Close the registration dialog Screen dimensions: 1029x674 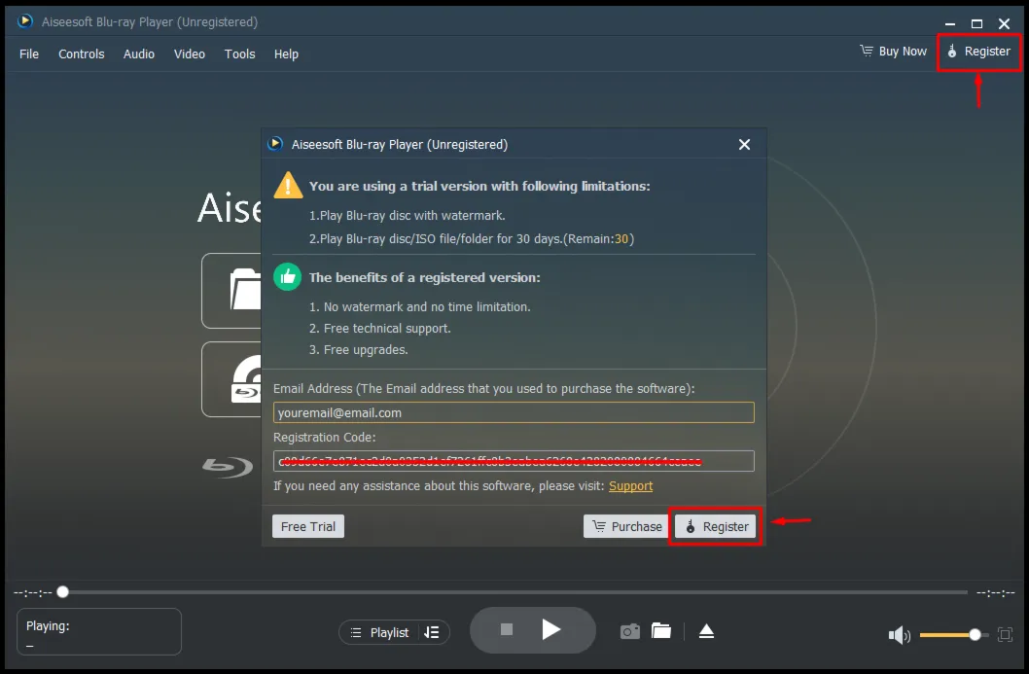pos(744,144)
